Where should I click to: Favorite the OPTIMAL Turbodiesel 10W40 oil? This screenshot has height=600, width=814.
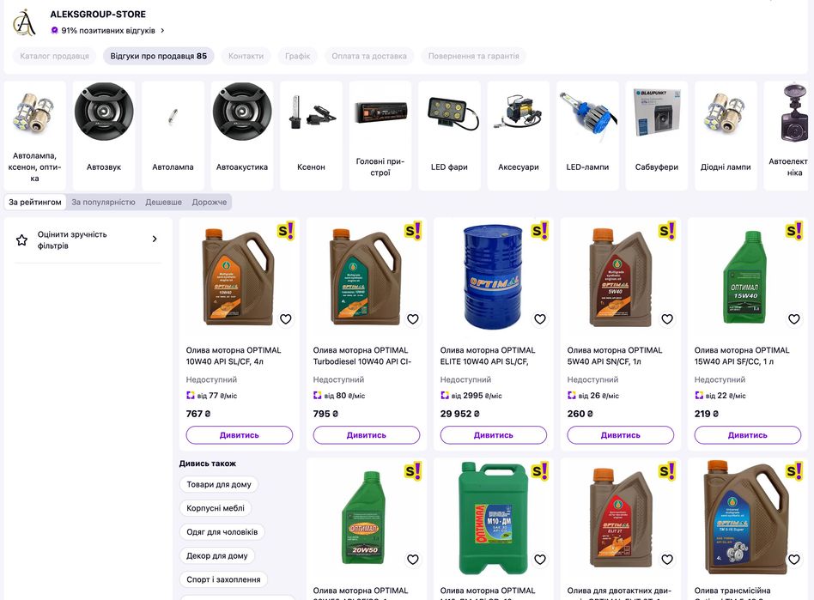pyautogui.click(x=413, y=319)
